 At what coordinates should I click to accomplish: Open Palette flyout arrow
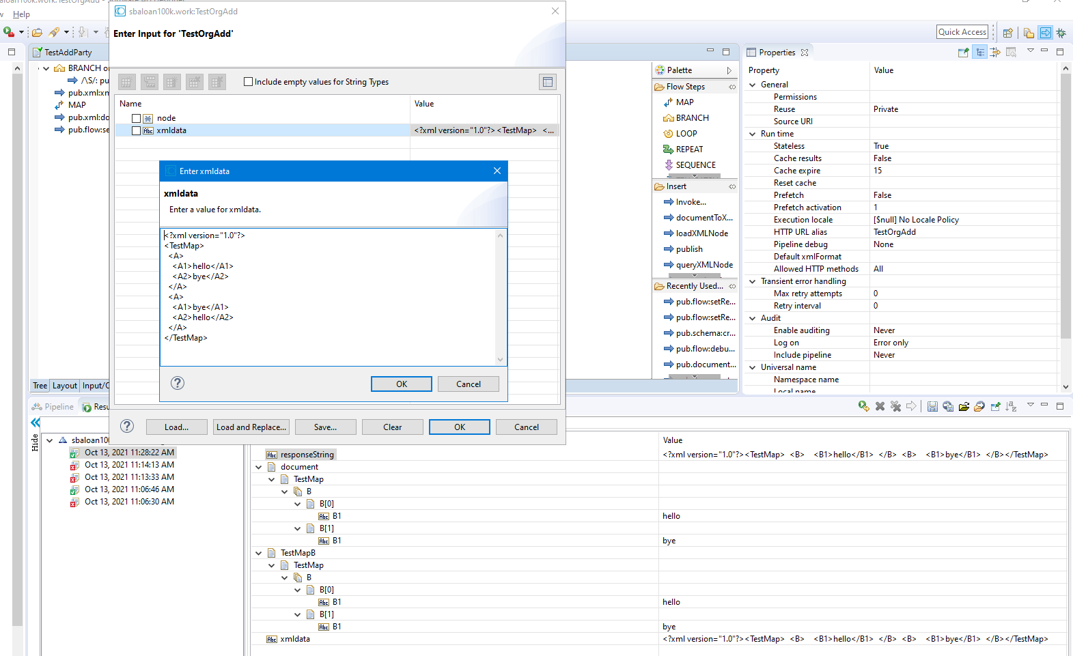pyautogui.click(x=729, y=70)
